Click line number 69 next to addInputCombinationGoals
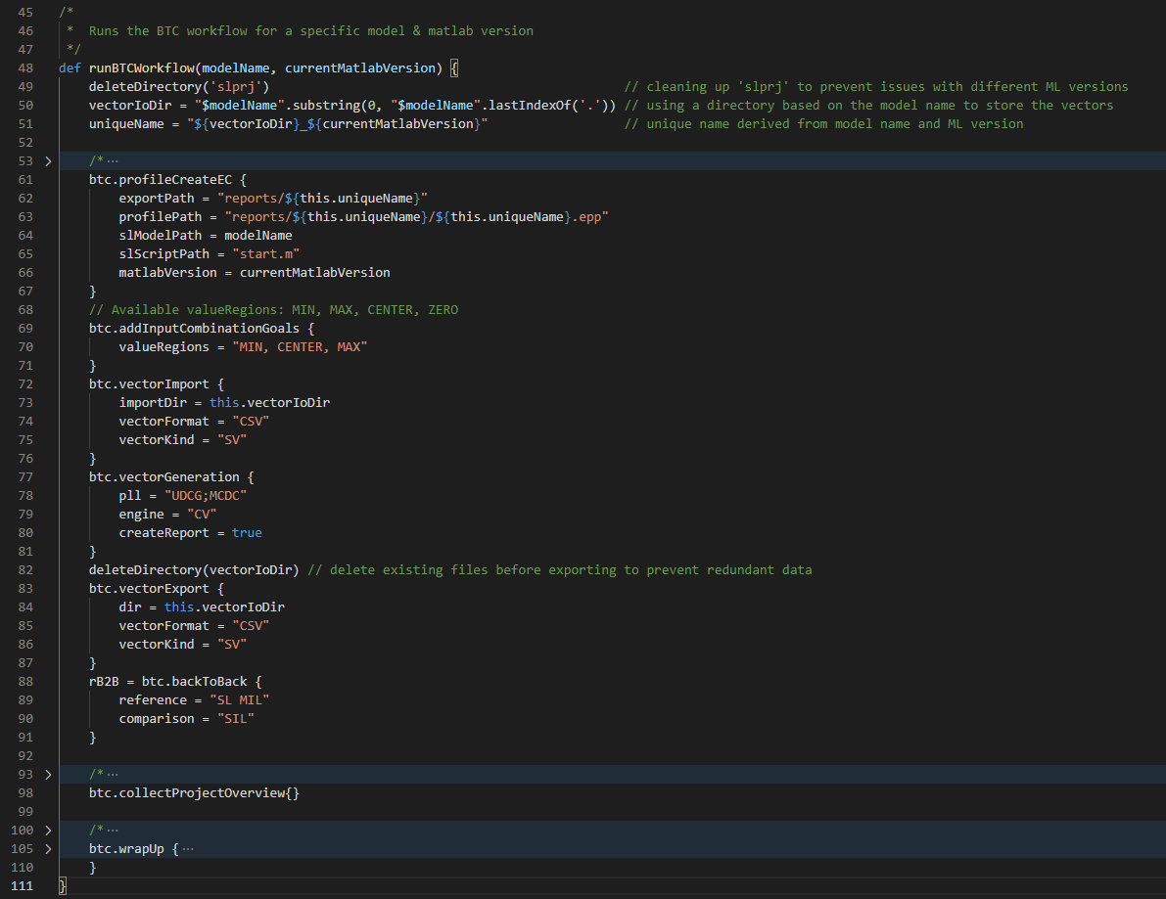1166x899 pixels. click(25, 328)
